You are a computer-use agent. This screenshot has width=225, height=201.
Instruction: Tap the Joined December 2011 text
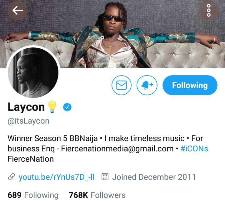(x=154, y=177)
